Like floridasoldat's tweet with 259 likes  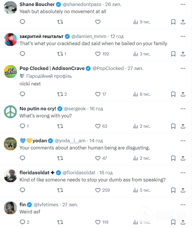point(98,190)
